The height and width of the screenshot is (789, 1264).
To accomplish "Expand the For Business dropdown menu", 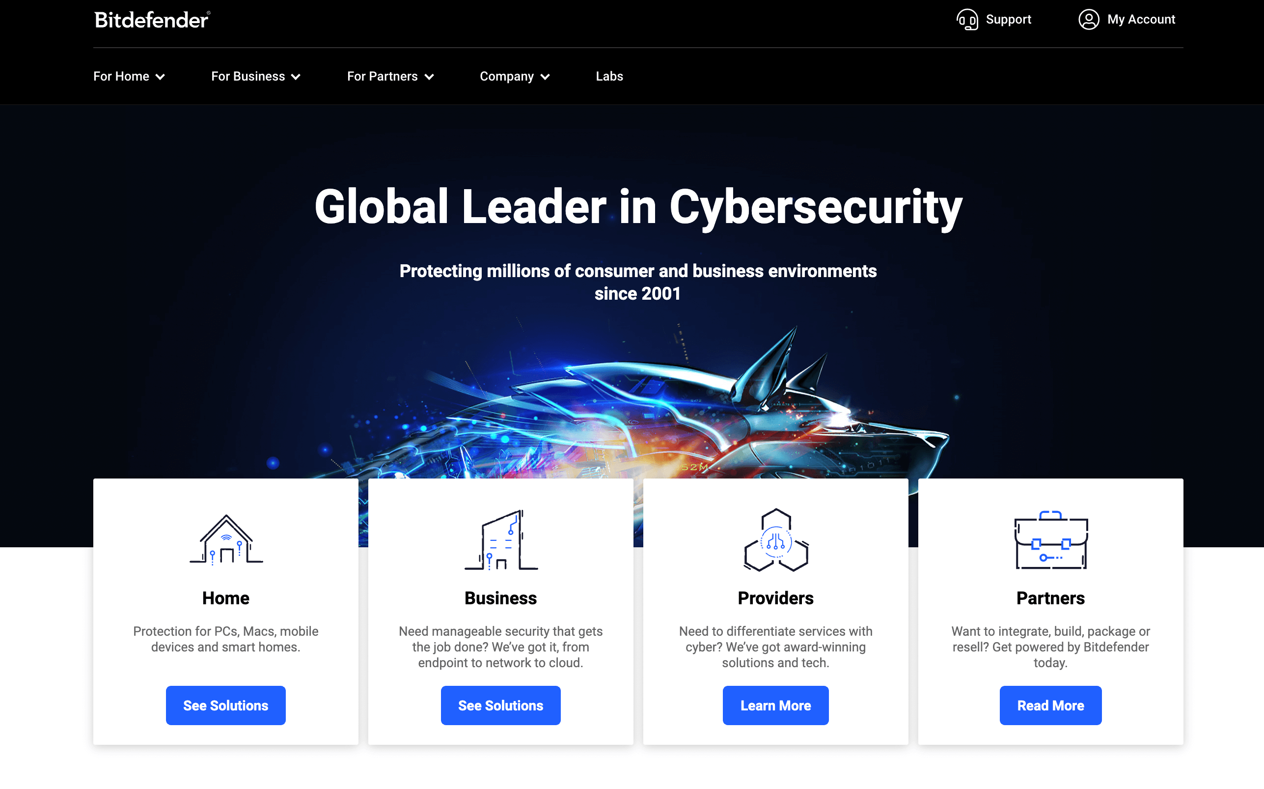I will 255,76.
